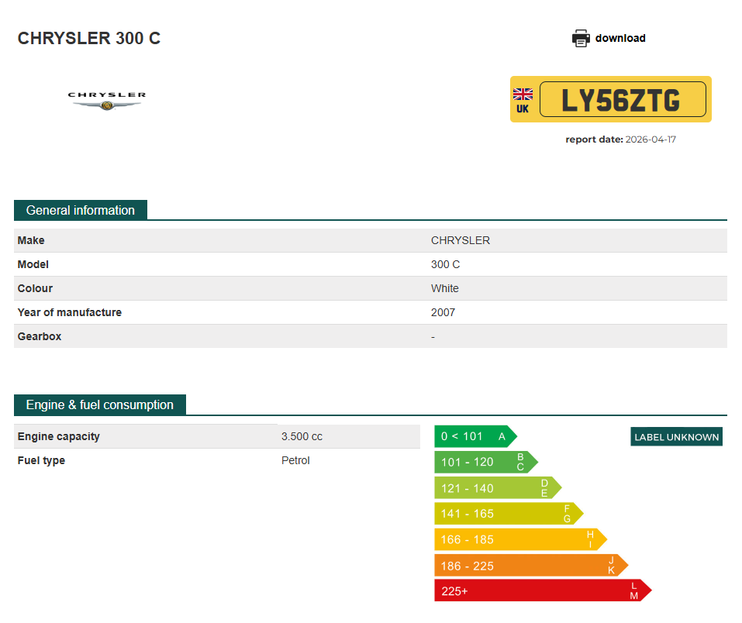
Task: Click the LY56ZTG registration plate
Action: [610, 99]
